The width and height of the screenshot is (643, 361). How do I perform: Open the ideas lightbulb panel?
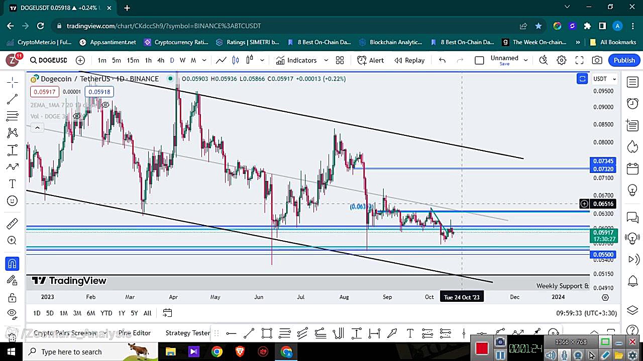pos(632,191)
